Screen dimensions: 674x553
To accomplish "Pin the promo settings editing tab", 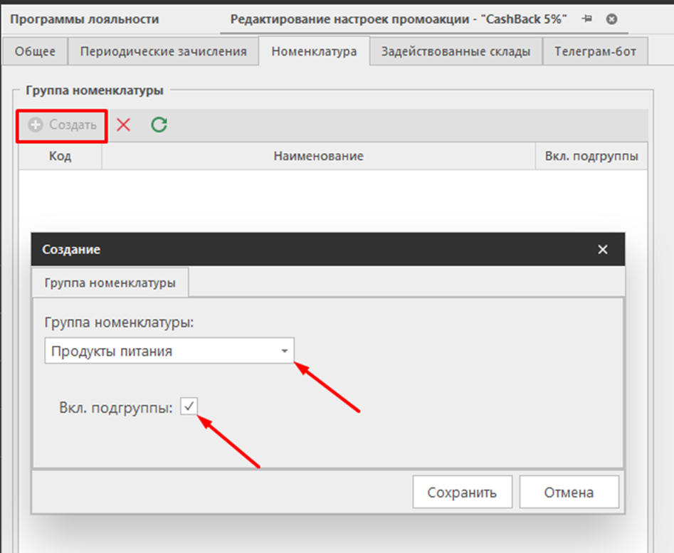I will (587, 19).
